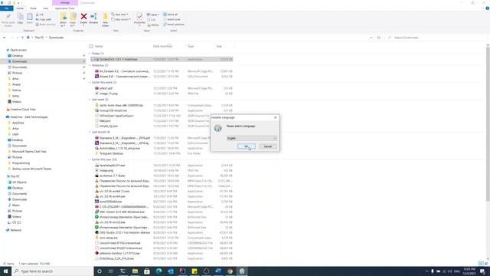Collapse the Earlier this week group

tap(90, 82)
